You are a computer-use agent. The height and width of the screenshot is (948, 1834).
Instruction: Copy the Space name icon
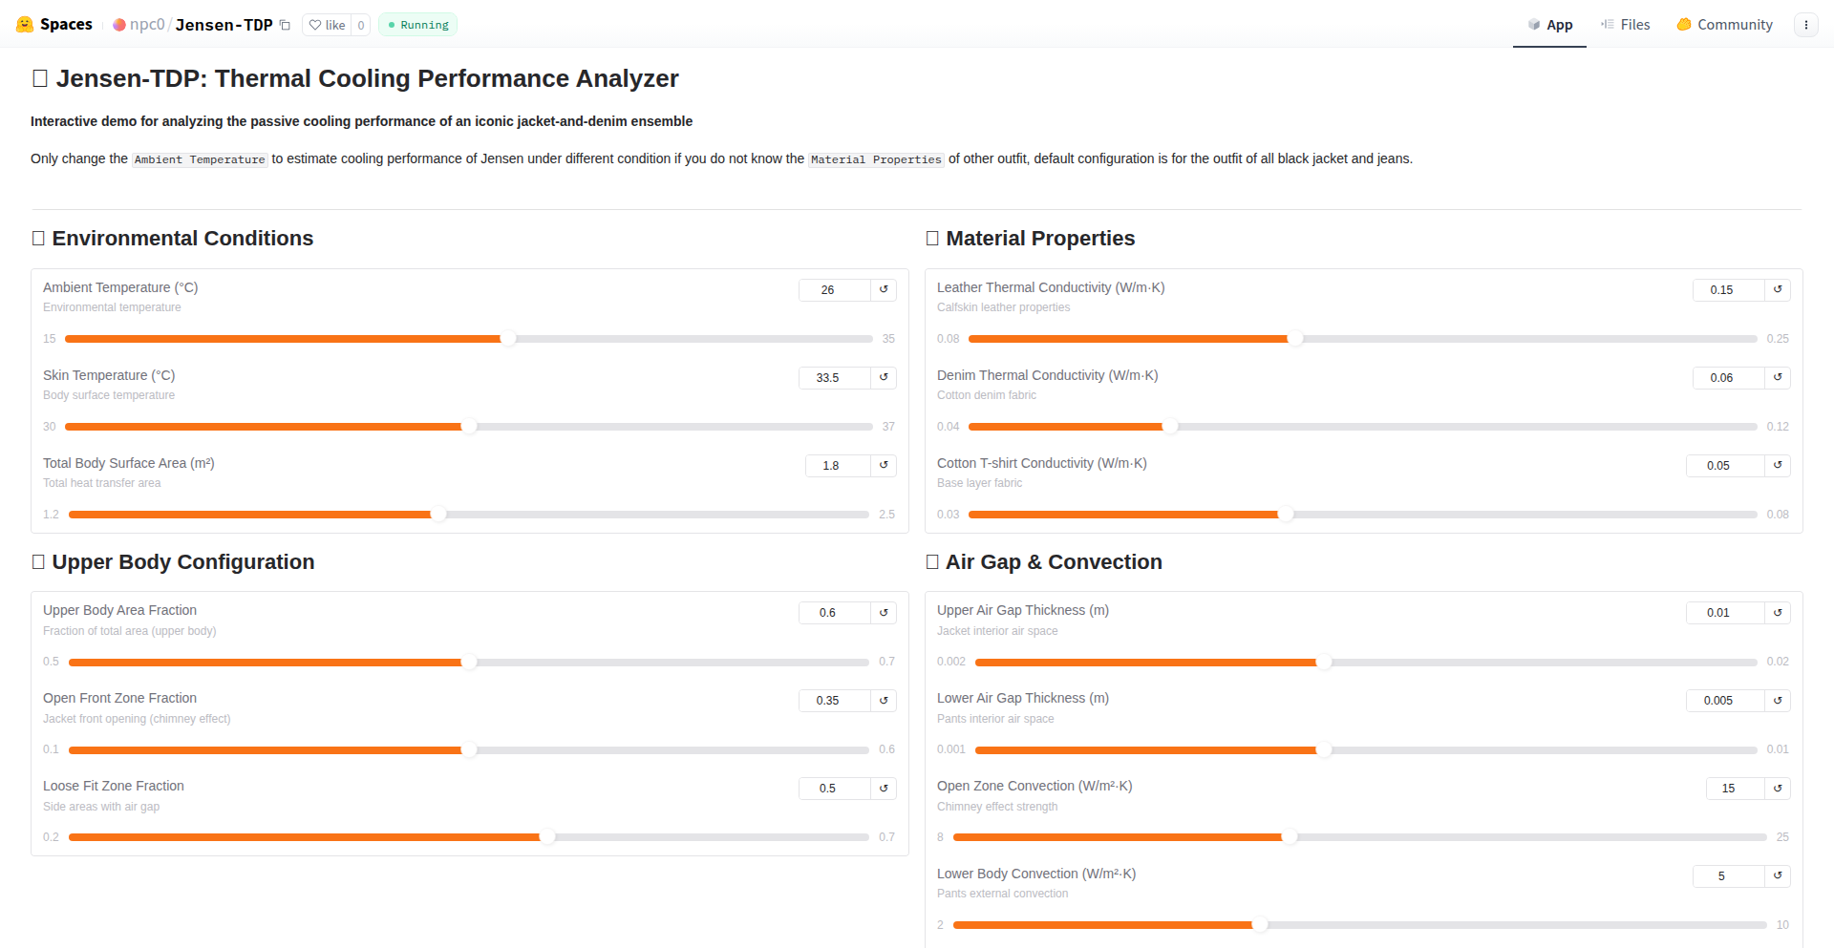pos(285,25)
